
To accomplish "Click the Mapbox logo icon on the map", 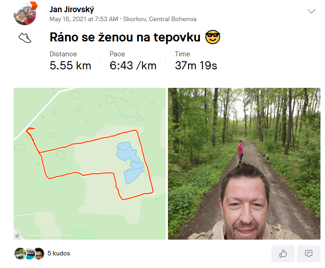I will [17, 236].
